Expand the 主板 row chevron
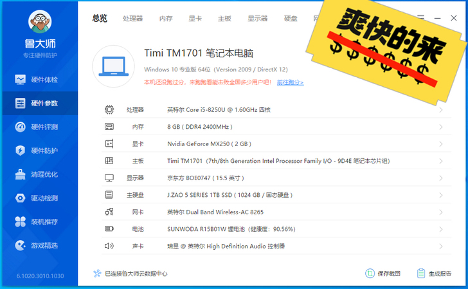 tap(441, 161)
